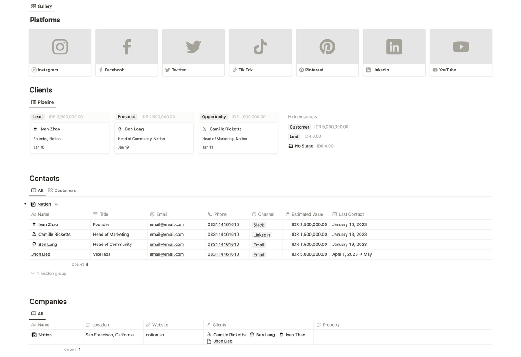Click the Notion logo icon in Contacts group header
Viewport: 521px width, 357px height.
tap(33, 204)
